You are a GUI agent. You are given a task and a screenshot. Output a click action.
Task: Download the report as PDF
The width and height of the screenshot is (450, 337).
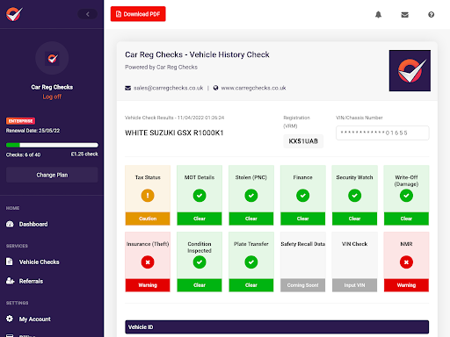pyautogui.click(x=138, y=14)
